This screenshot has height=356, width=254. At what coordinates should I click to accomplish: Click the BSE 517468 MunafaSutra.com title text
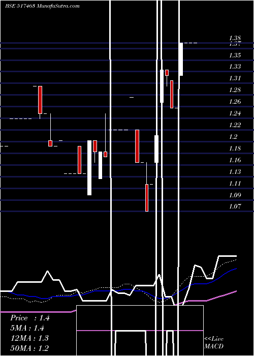(x=42, y=6)
